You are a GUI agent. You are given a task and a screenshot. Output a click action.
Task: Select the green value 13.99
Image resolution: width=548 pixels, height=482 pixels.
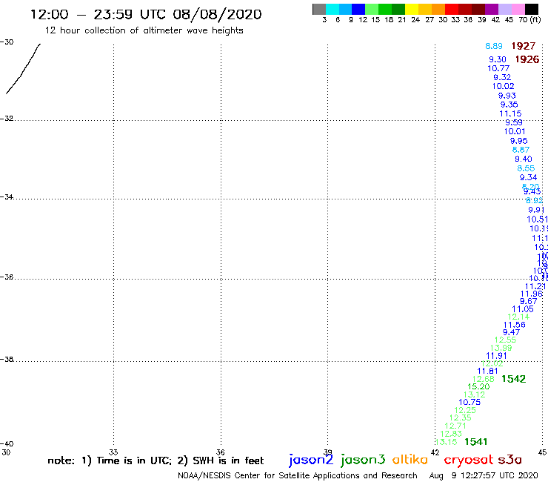[501, 348]
